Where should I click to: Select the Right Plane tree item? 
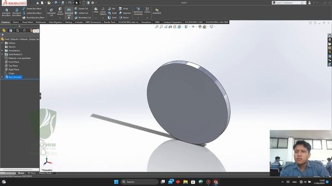[x=12, y=70]
